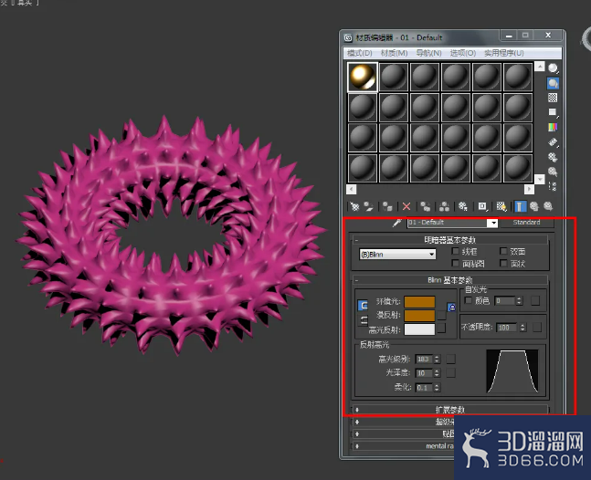Click the Sample Type sphere icon
Screen dimensions: 591x480
pyautogui.click(x=553, y=68)
